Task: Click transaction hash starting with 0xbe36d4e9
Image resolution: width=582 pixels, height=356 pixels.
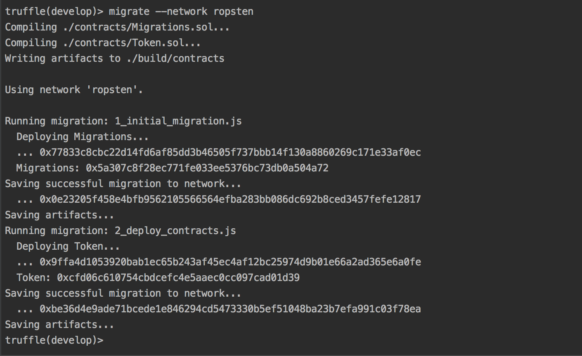Action: [230, 309]
